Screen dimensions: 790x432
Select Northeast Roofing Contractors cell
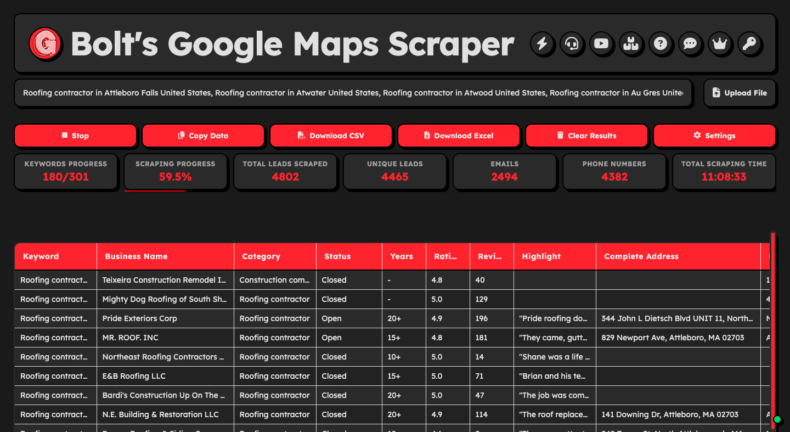166,357
